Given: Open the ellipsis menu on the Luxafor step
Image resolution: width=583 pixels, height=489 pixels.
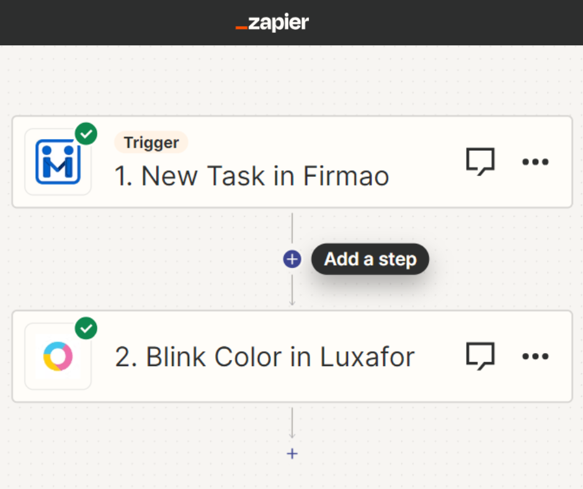Looking at the screenshot, I should click(535, 356).
